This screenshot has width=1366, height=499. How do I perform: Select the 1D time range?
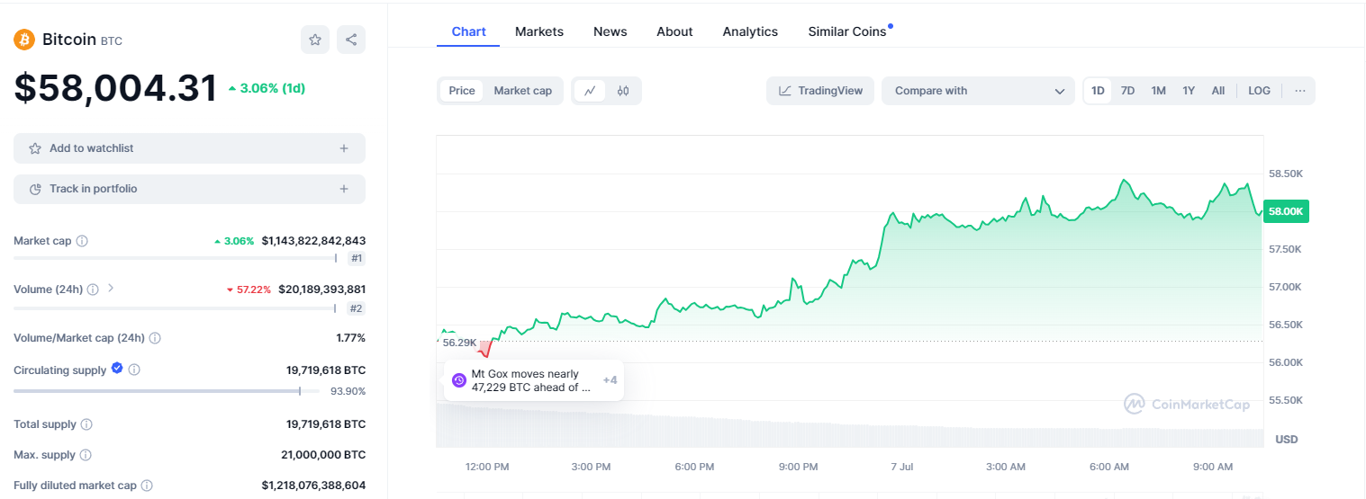tap(1098, 91)
